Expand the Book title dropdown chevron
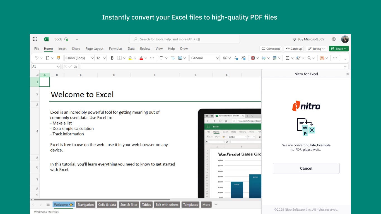This screenshot has height=214, width=381. pos(77,39)
